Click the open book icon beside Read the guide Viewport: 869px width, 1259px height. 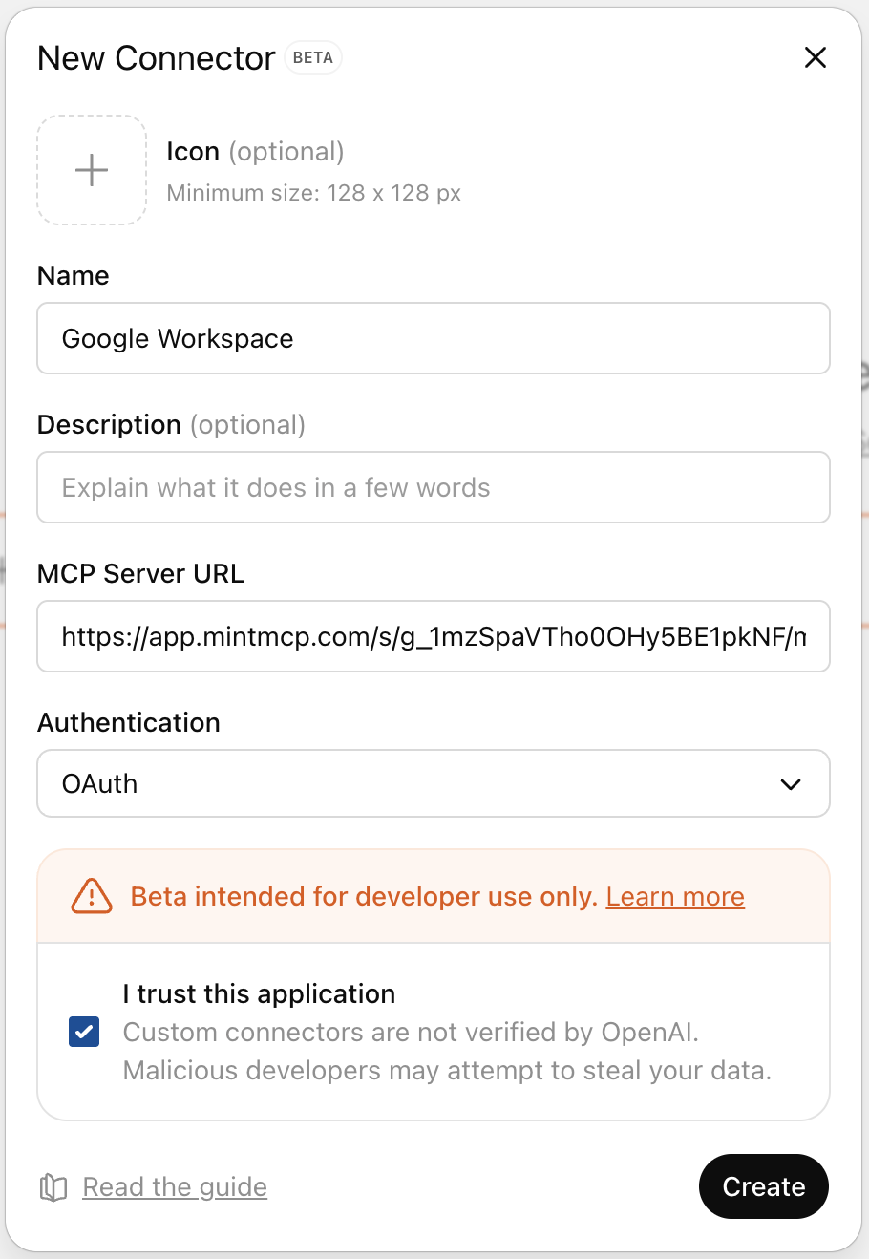click(x=53, y=1186)
